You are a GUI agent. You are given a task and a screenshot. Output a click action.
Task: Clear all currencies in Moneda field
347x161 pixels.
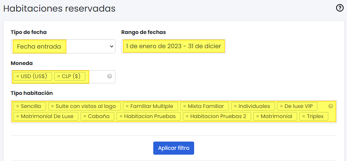pyautogui.click(x=109, y=76)
